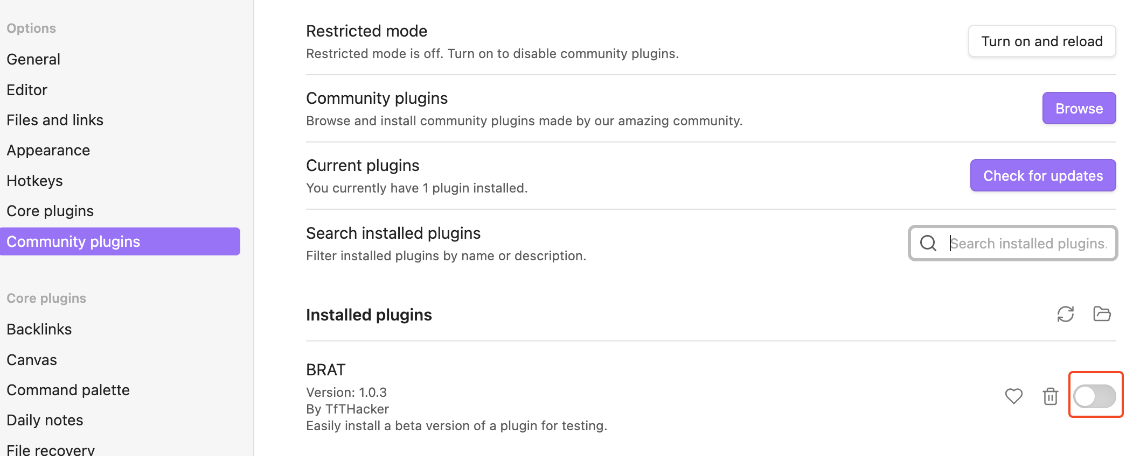This screenshot has width=1140, height=456.
Task: Open the plugins folder icon
Action: point(1102,314)
